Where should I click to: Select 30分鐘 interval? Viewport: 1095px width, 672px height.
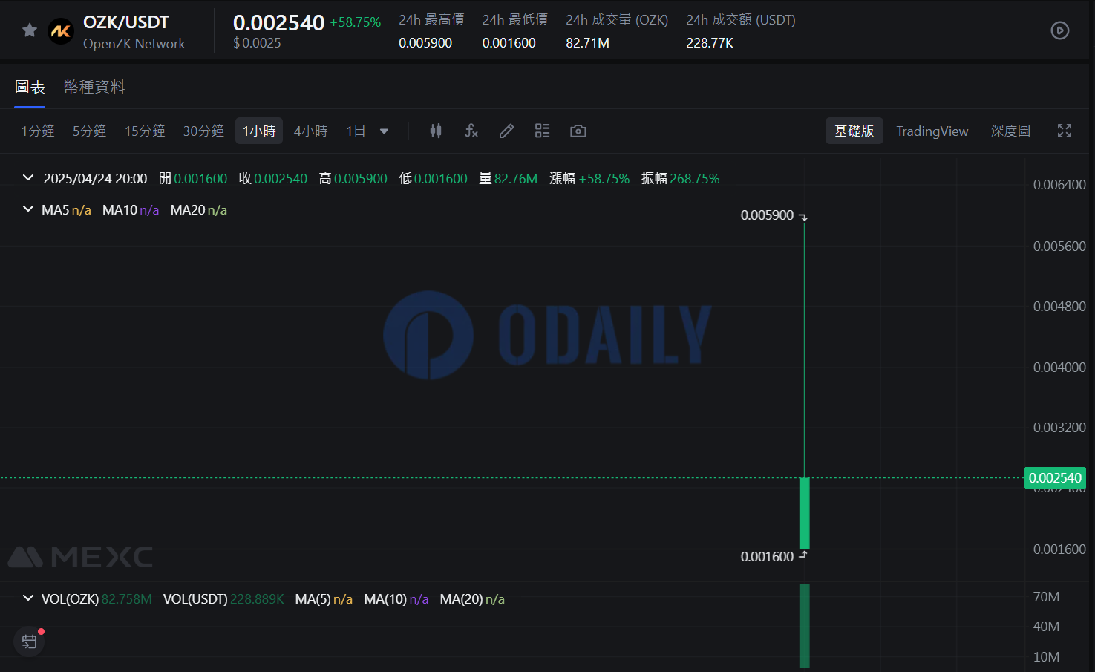click(x=204, y=131)
